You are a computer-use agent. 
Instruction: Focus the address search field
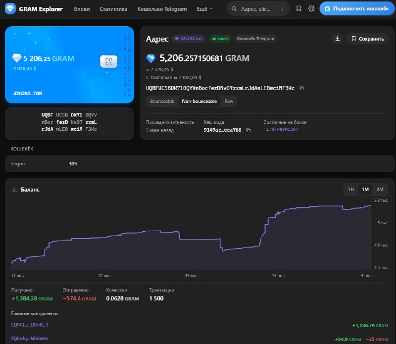coord(258,9)
